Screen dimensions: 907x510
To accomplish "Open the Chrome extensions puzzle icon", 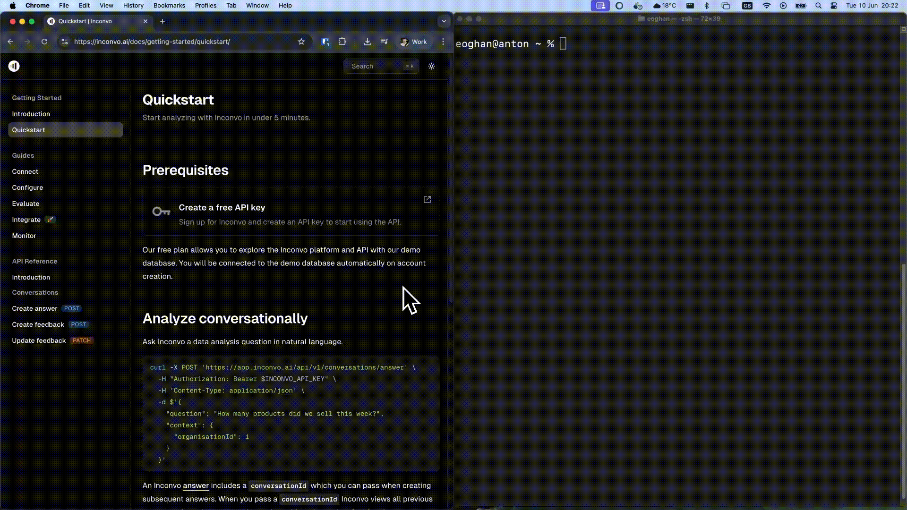I will [342, 42].
